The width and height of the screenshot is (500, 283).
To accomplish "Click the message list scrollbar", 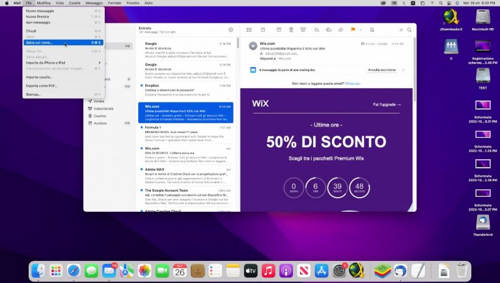I will [238, 43].
